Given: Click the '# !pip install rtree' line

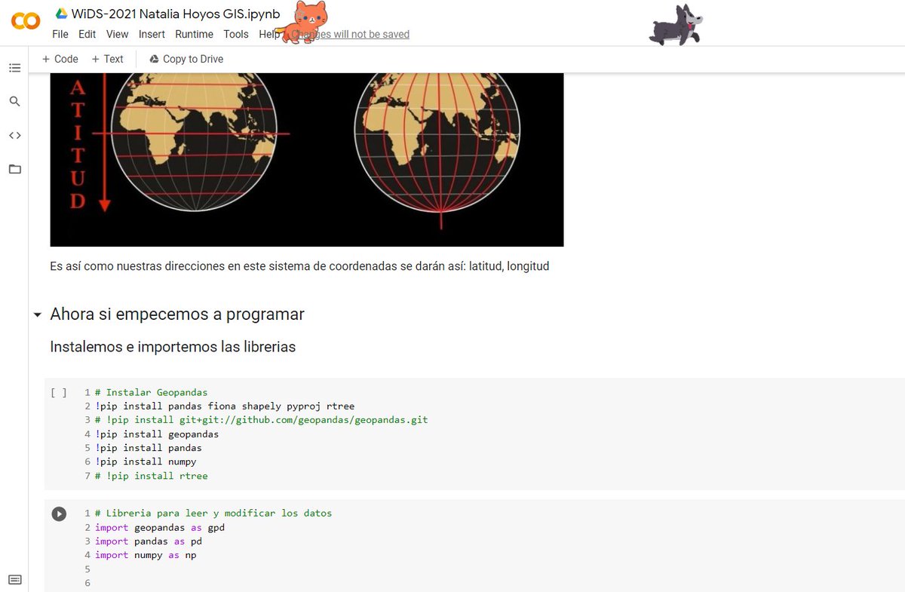Looking at the screenshot, I should tap(151, 476).
